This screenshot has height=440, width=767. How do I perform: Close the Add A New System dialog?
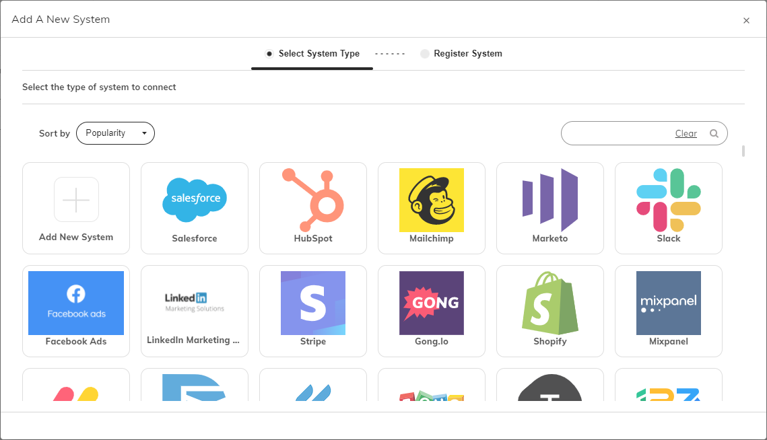746,21
